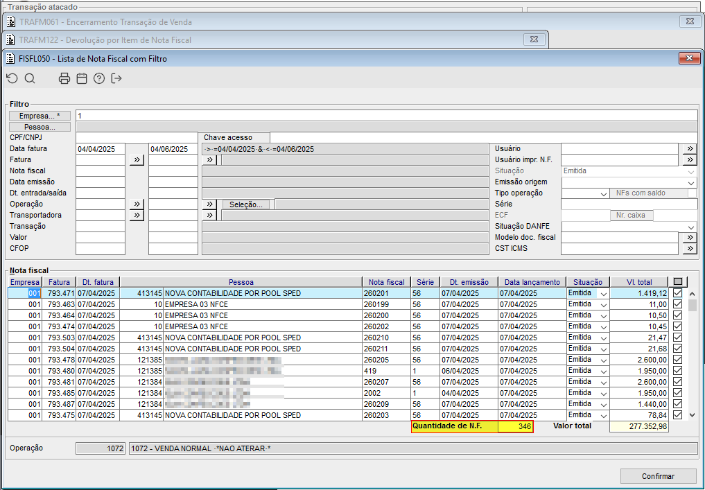705x490 pixels.
Task: Click the refresh/undo toolbar icon
Action: (x=12, y=79)
